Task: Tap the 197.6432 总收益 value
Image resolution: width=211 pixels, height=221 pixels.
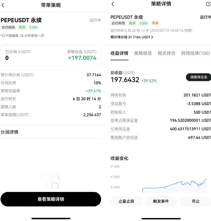Action: point(125,80)
